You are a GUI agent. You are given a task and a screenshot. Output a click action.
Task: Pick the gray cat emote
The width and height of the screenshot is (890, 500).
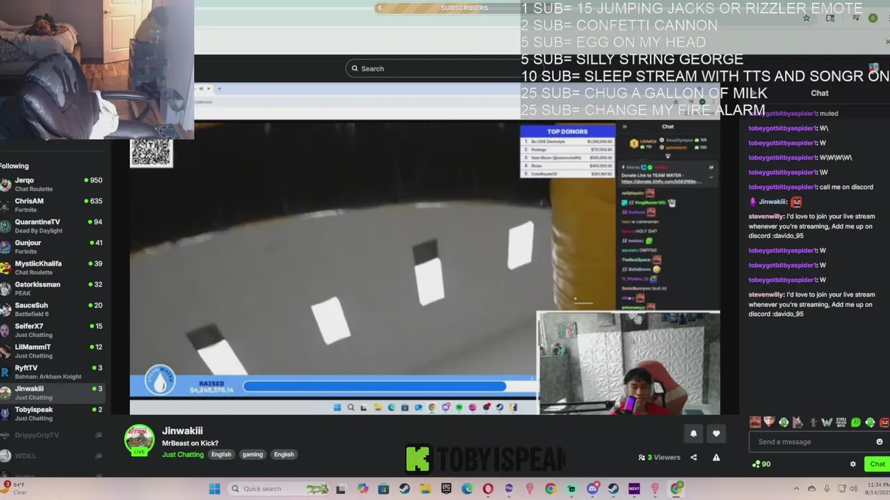798,422
